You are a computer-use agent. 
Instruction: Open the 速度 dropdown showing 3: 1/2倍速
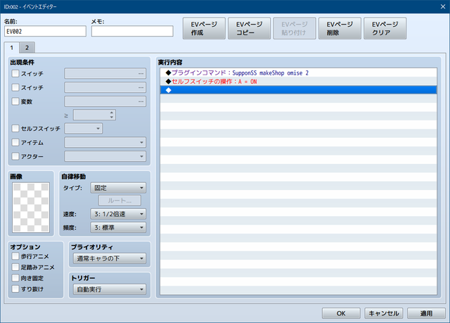click(118, 214)
